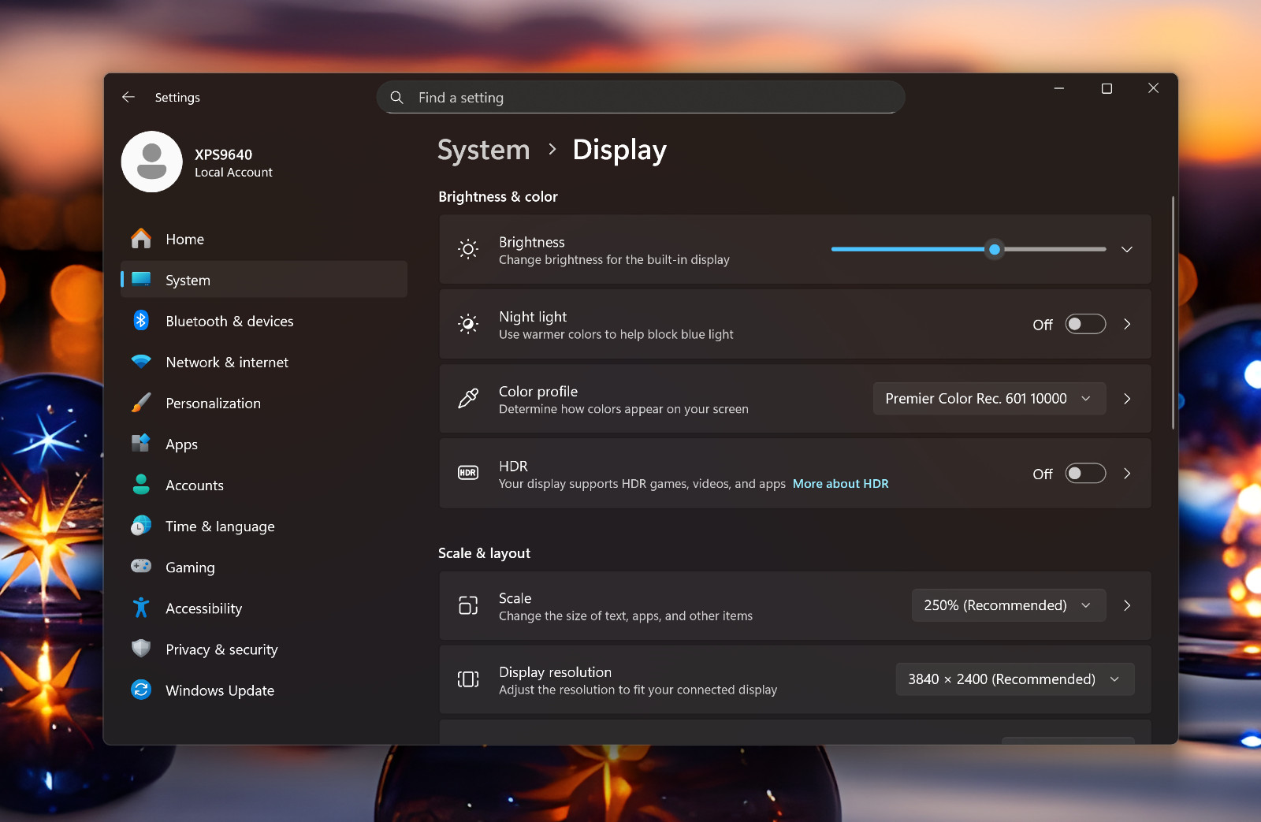Click the System monitor icon
Image resolution: width=1261 pixels, height=822 pixels.
tap(141, 280)
